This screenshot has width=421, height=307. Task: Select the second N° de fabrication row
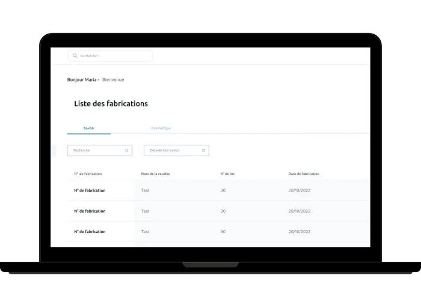tap(90, 211)
